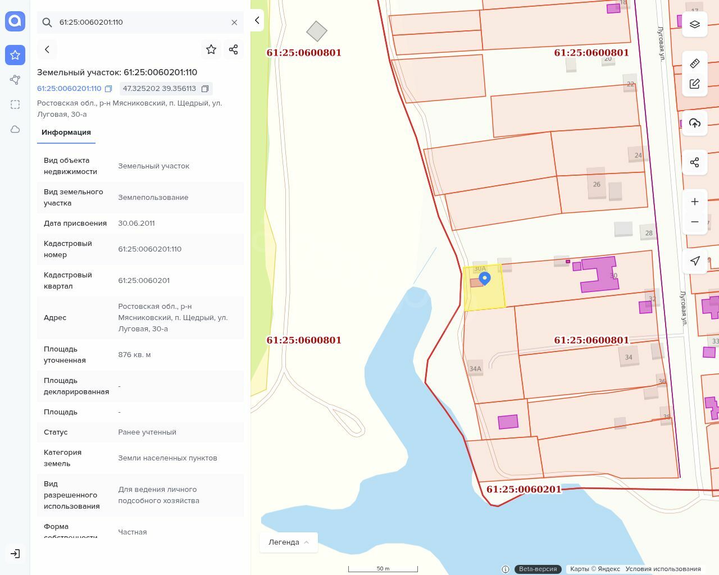
Task: Open the map layers panel
Action: tap(695, 24)
